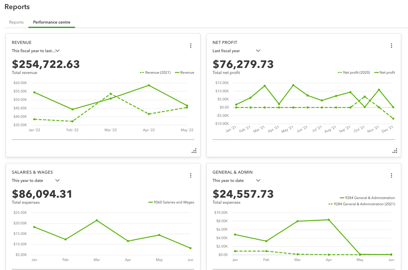Click the Feb General & Admin solid data point

266,241
